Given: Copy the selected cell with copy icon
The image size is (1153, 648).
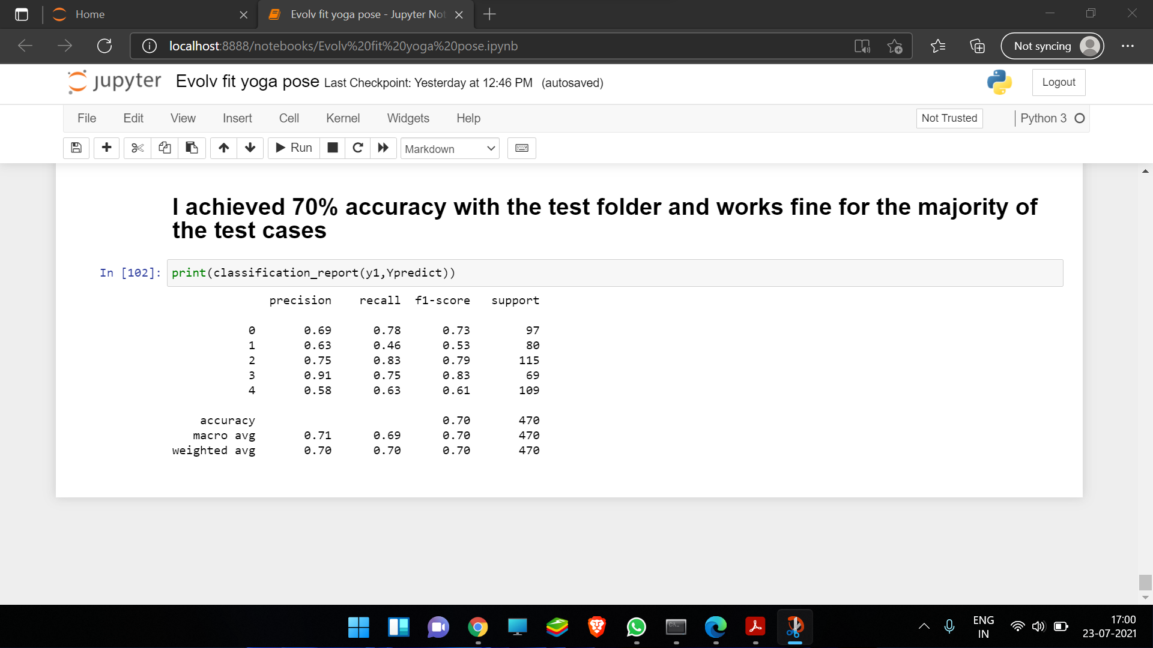Looking at the screenshot, I should click(x=165, y=148).
